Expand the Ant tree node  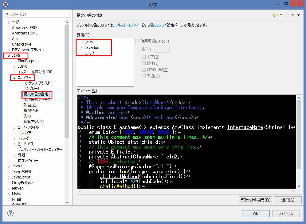(x=9, y=39)
